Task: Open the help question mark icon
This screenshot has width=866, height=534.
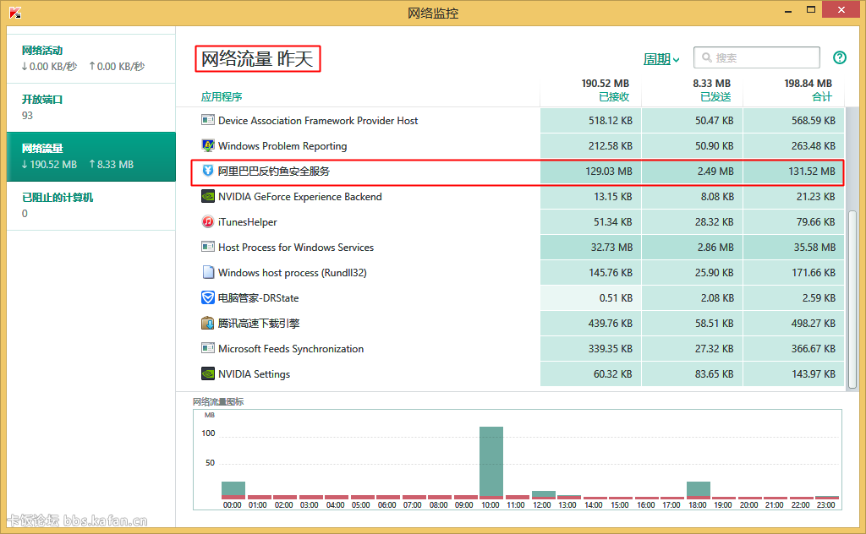Action: click(840, 57)
